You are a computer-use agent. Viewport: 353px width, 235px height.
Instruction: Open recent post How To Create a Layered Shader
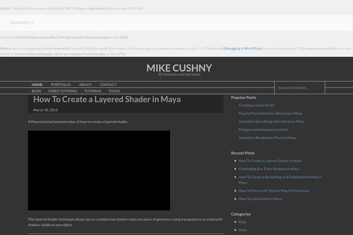coord(270,161)
